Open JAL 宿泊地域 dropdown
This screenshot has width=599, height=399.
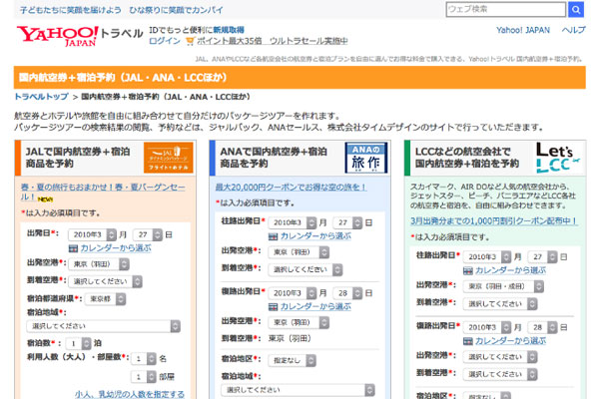coord(103,326)
